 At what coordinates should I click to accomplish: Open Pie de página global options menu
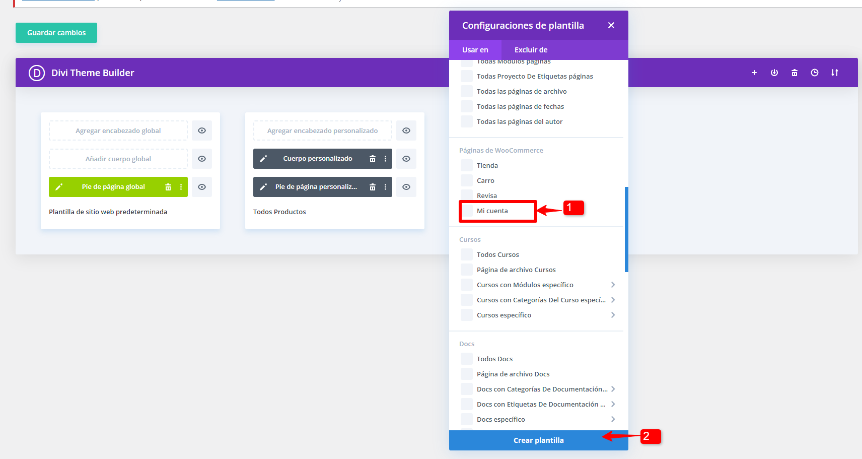pos(181,187)
